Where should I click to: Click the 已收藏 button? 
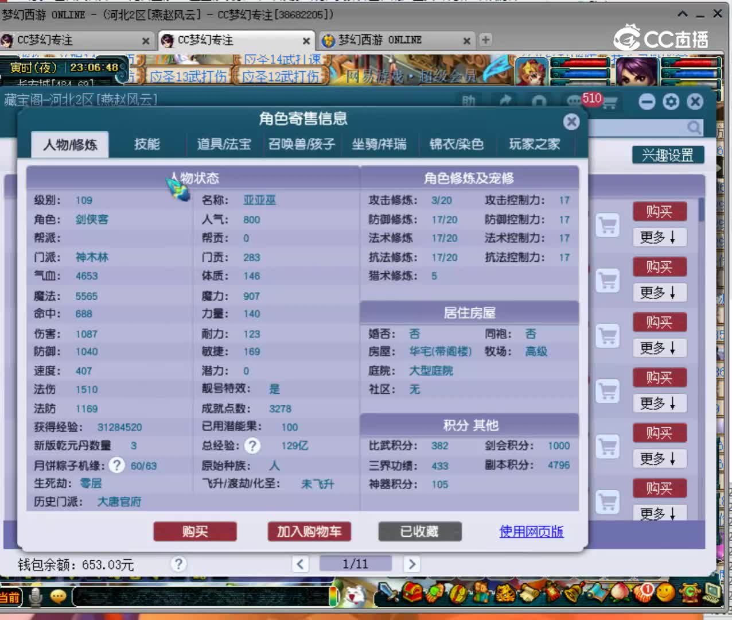click(x=420, y=532)
